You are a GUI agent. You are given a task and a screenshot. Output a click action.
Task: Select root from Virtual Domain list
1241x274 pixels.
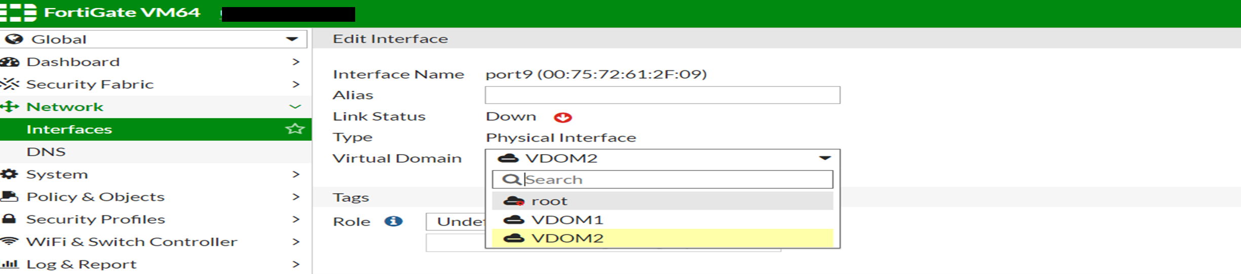coord(549,201)
